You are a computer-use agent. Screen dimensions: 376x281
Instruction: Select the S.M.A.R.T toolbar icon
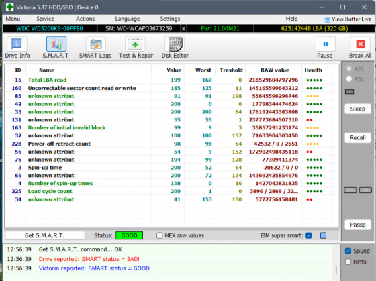pos(56,44)
